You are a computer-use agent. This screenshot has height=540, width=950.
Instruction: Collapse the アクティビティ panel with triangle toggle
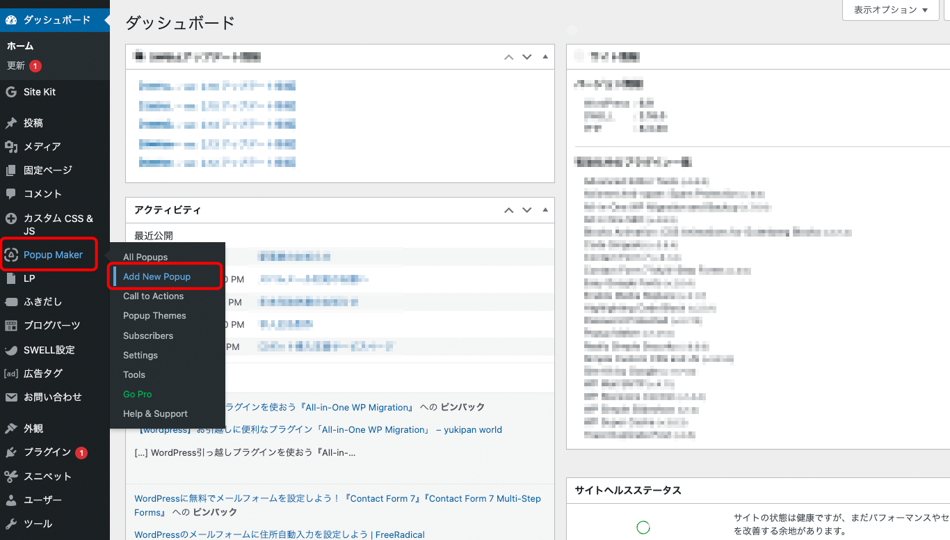click(x=545, y=209)
